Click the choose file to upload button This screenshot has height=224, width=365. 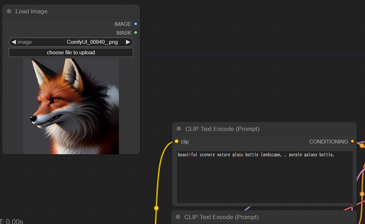pyautogui.click(x=71, y=52)
